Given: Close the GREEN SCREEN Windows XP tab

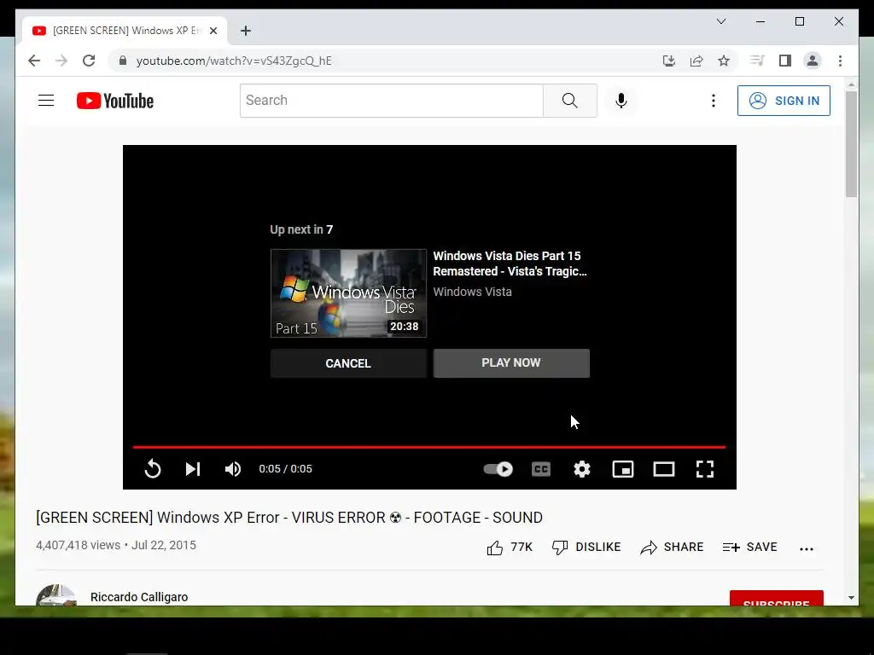Looking at the screenshot, I should click(x=213, y=31).
